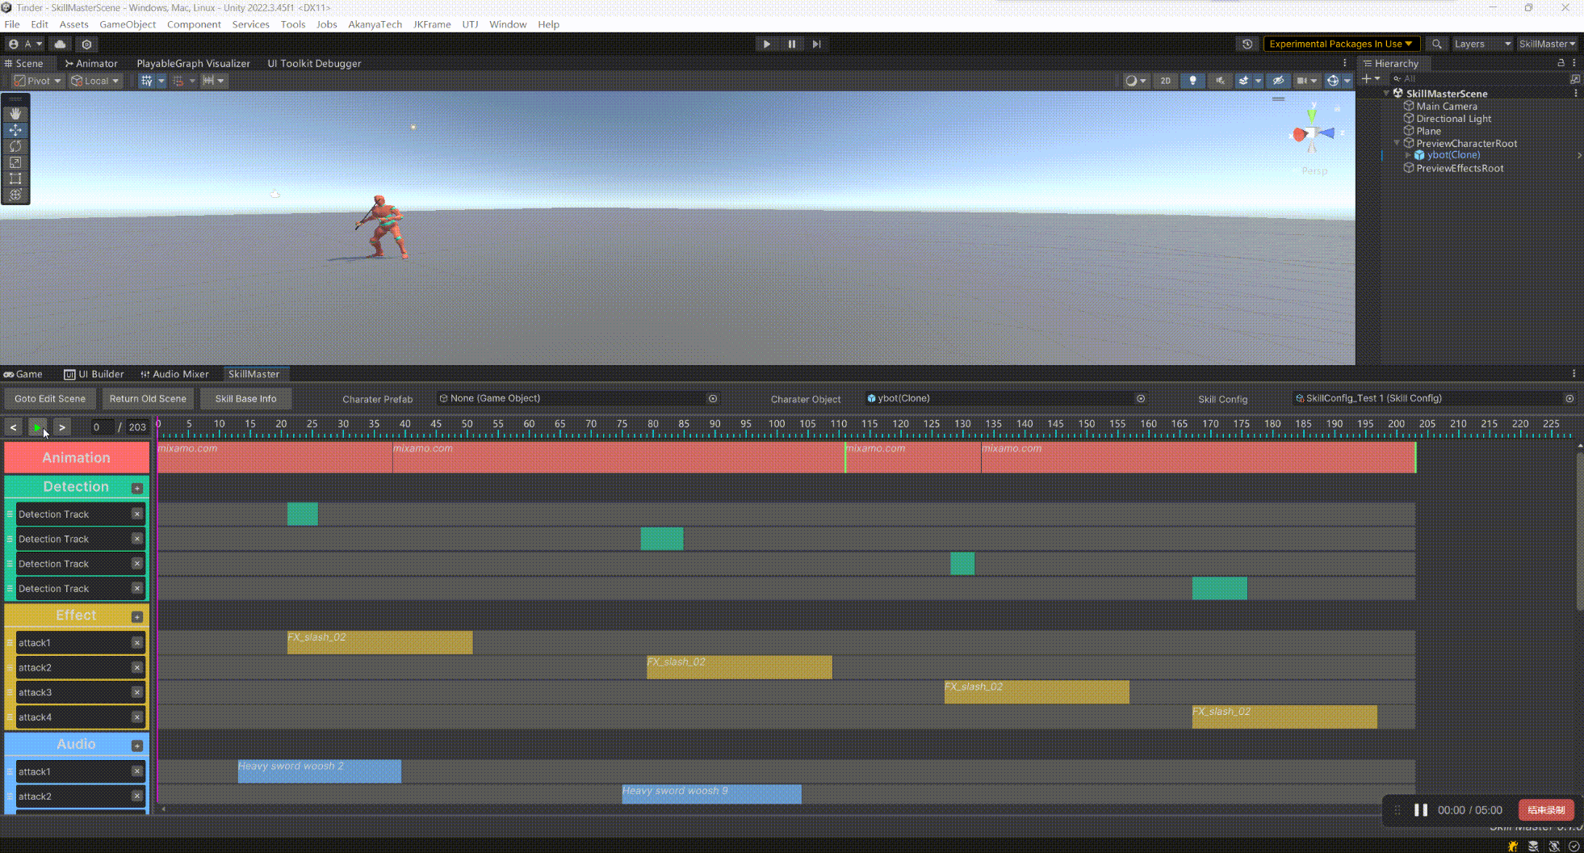
Task: Click the Goto Edit Scene button
Action: (50, 399)
